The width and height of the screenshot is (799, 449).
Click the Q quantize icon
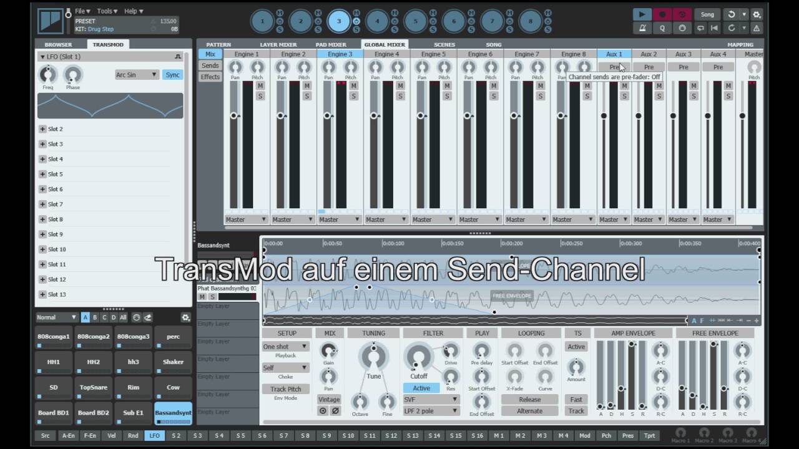pos(662,28)
